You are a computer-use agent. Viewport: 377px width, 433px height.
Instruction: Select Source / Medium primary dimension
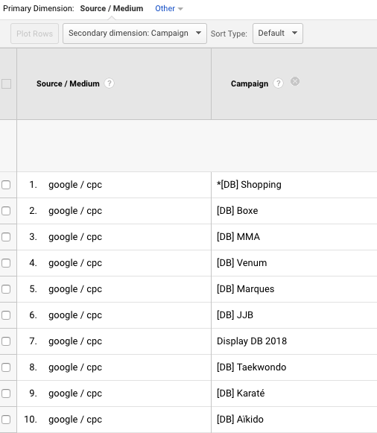pyautogui.click(x=112, y=8)
